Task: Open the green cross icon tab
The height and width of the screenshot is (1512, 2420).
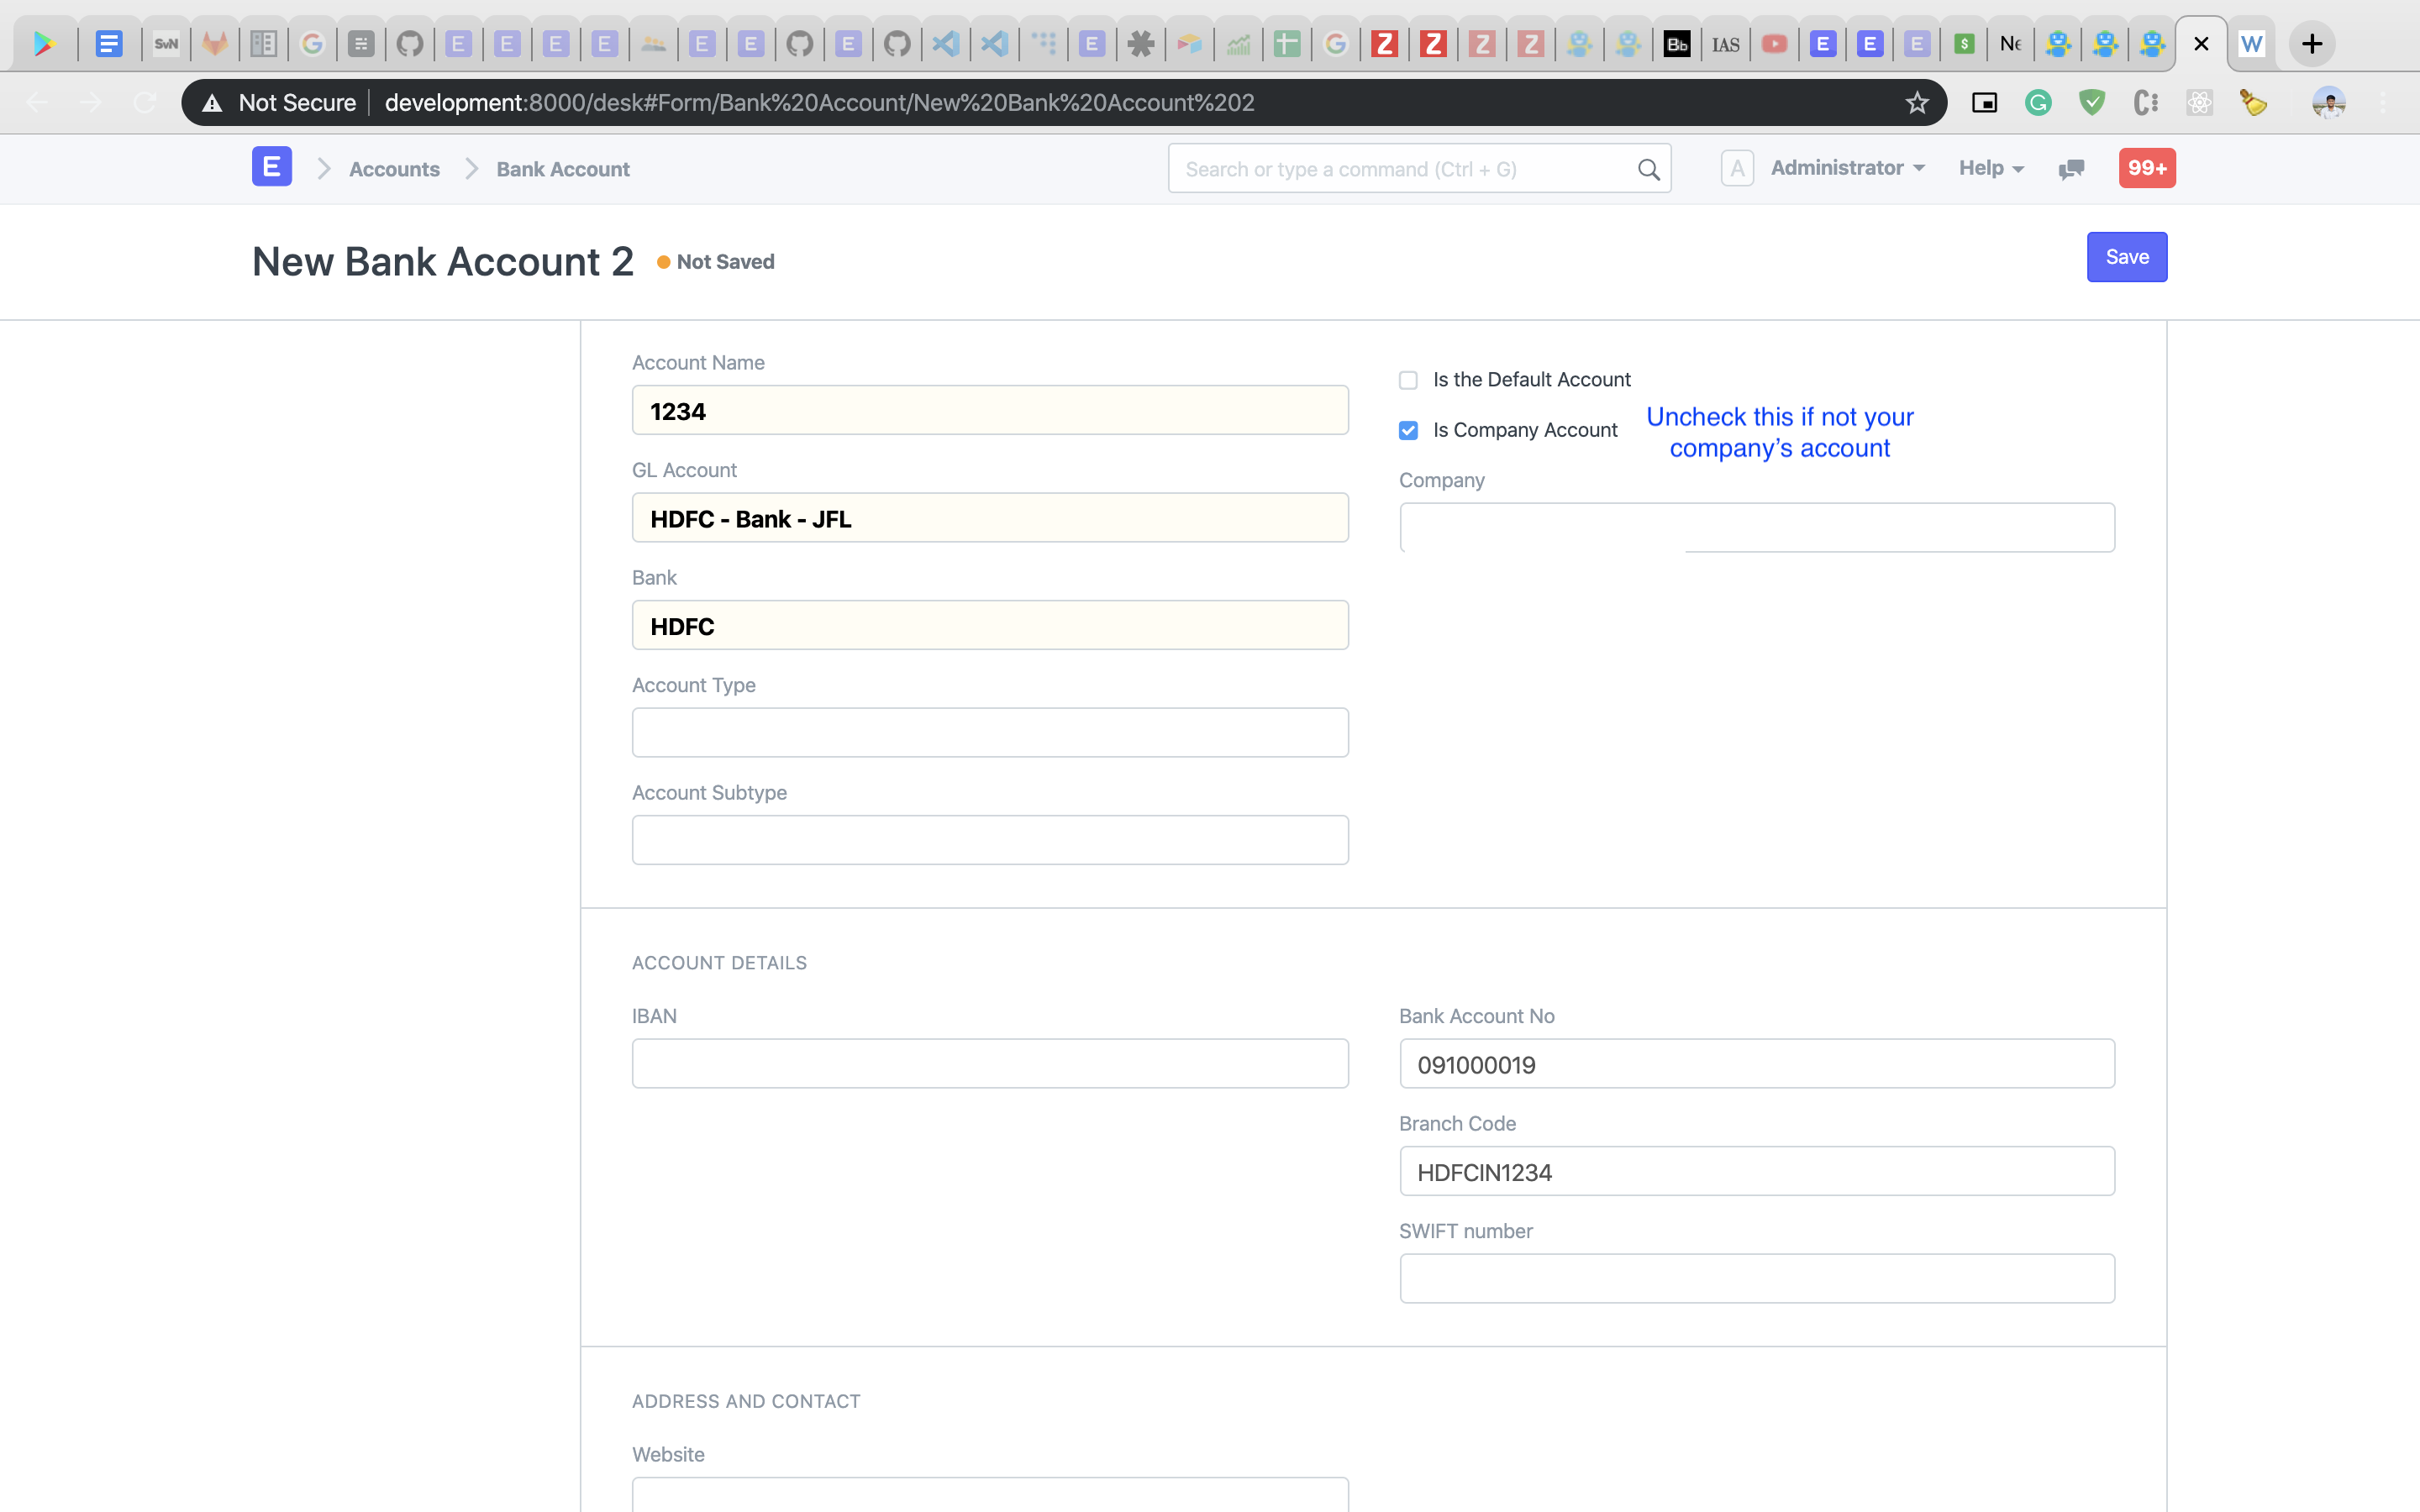Action: click(1287, 44)
